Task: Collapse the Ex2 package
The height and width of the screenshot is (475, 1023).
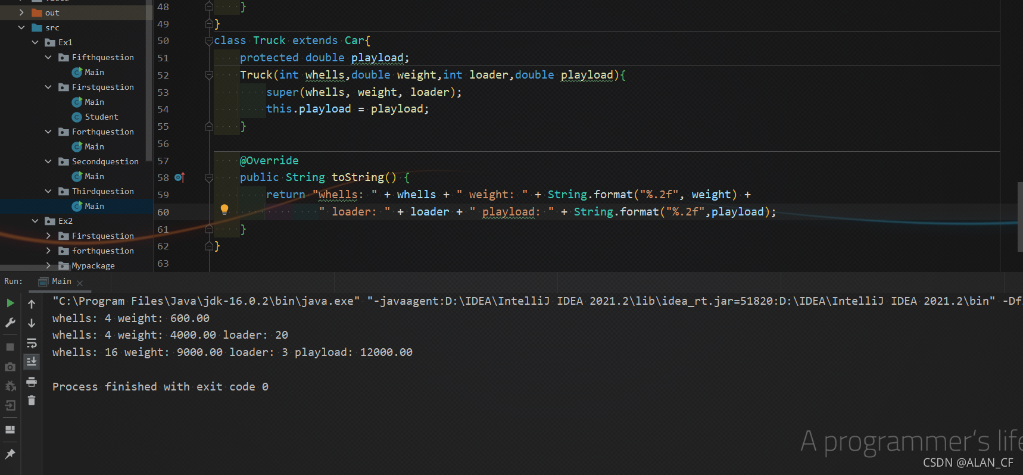Action: 35,221
